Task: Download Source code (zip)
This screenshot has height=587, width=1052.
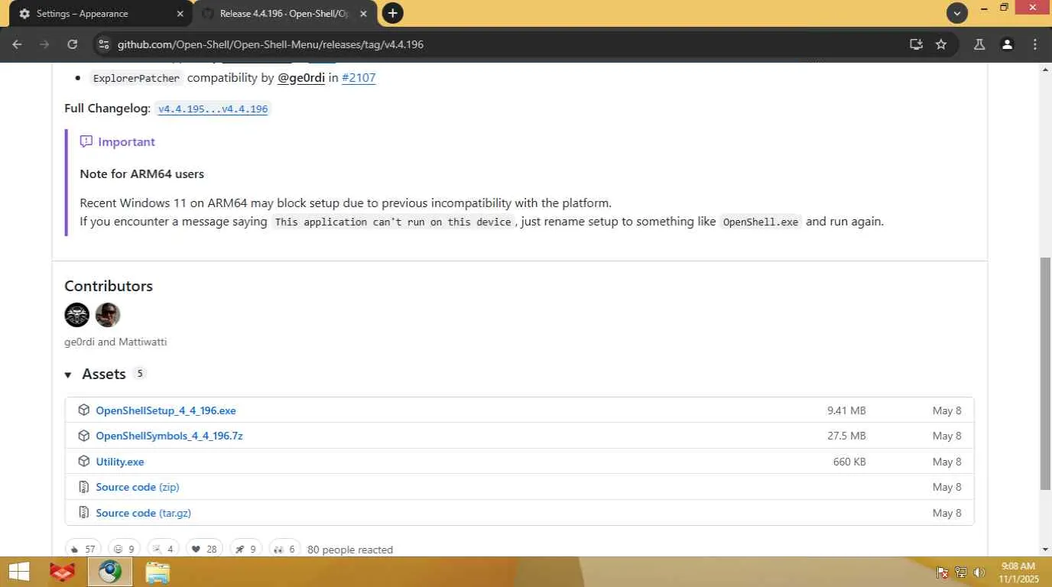Action: tap(138, 487)
